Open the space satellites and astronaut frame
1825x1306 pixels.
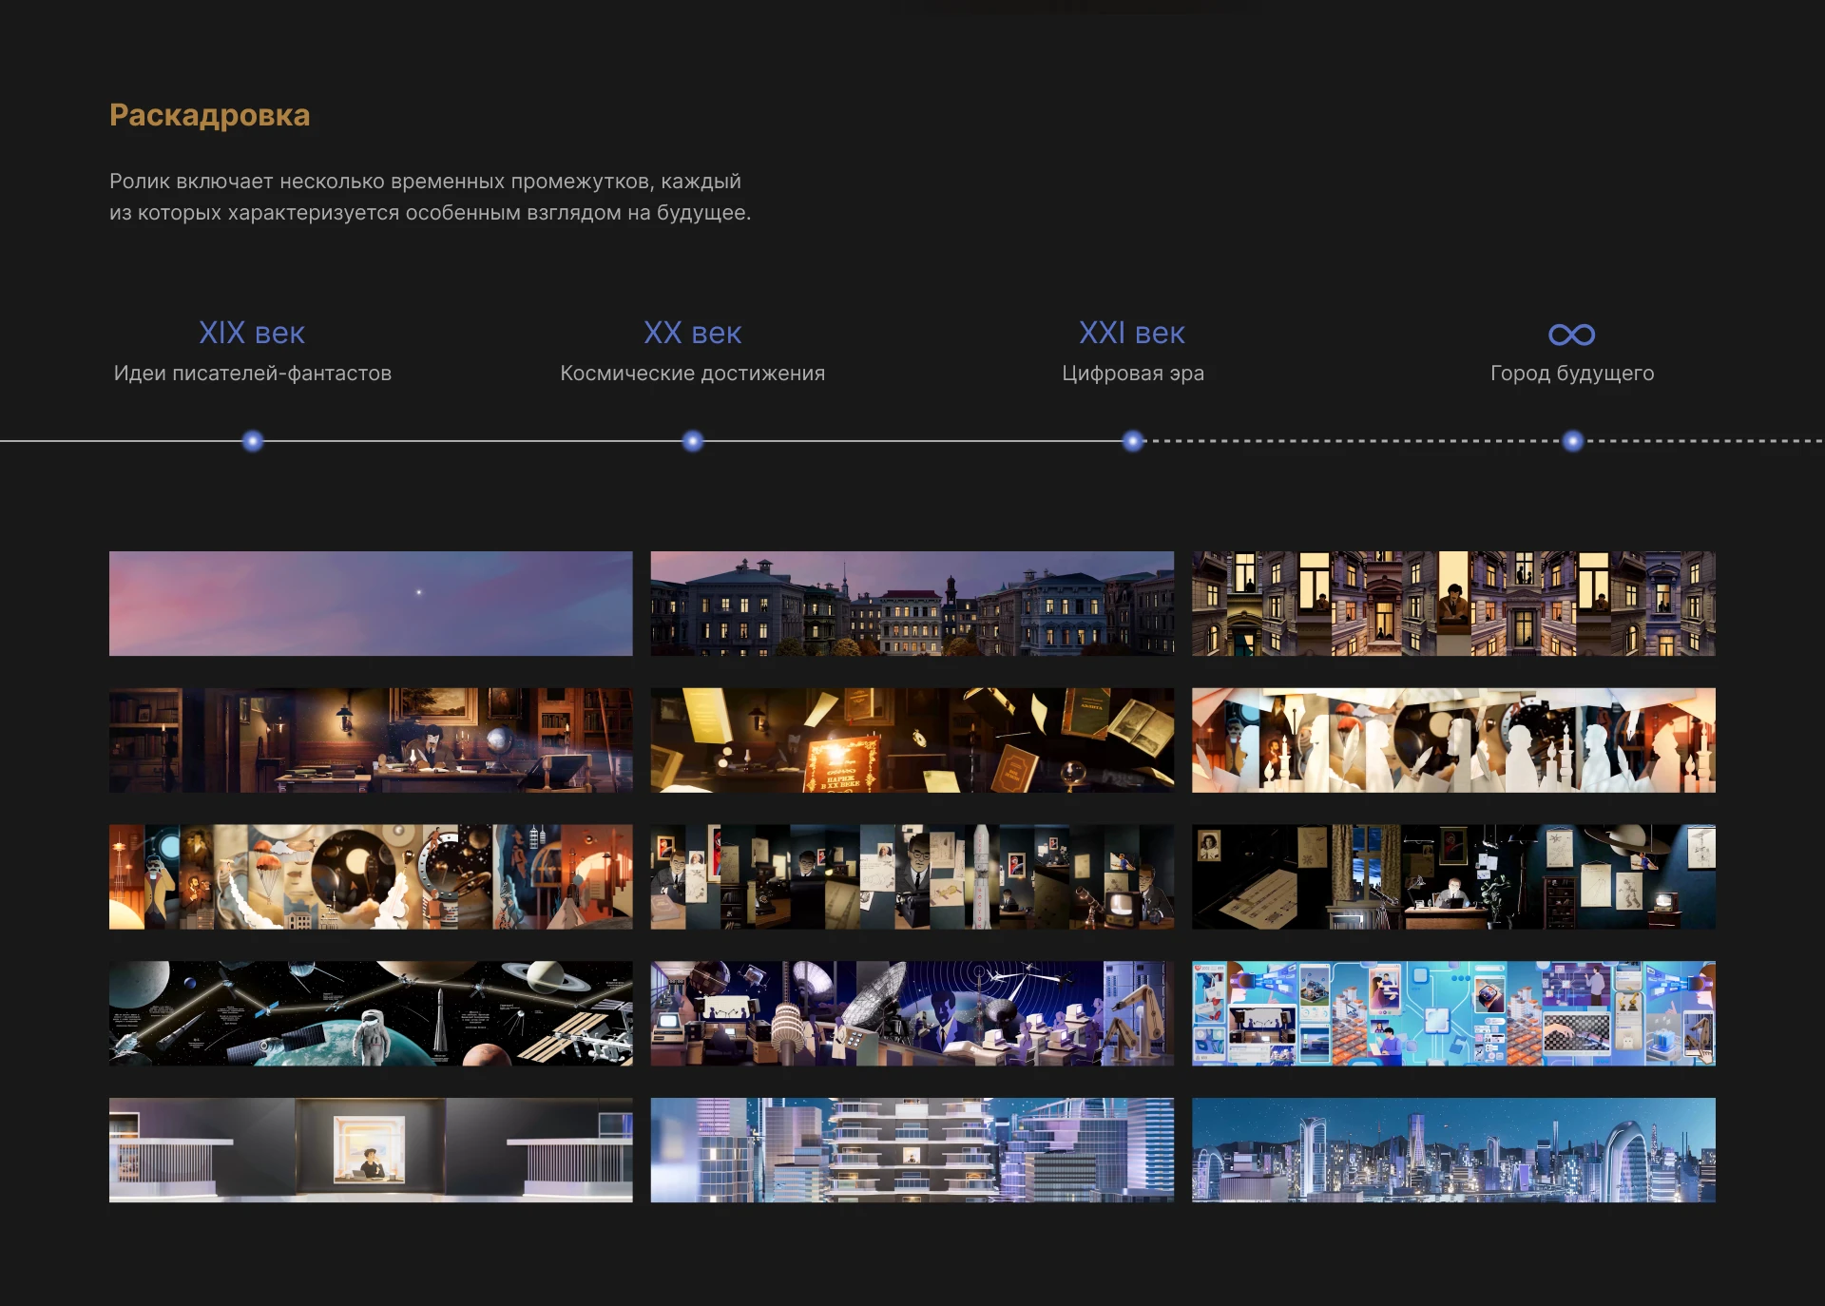[x=371, y=1013]
